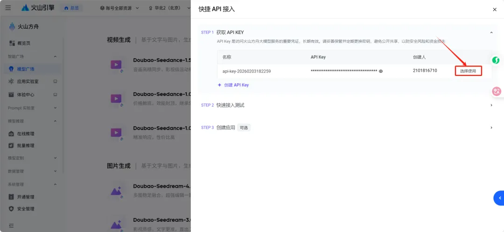Click the api-key-20260203182259 name cell

(246, 71)
